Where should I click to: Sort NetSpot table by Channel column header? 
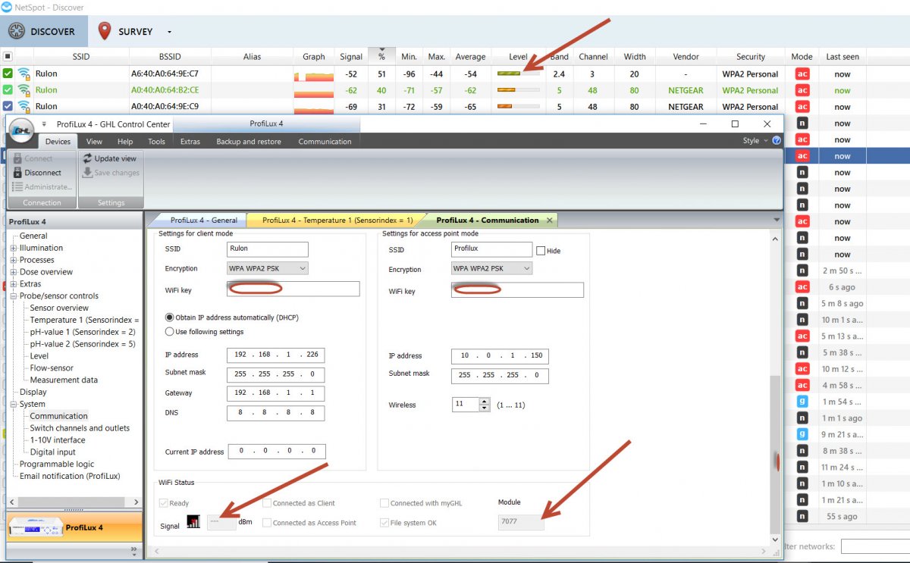pos(593,56)
